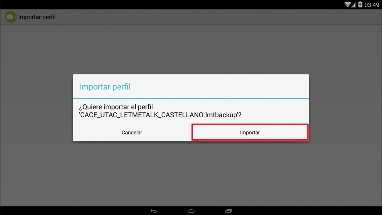The image size is (382, 215).
Task: Confirm with the Importar button
Action: [x=250, y=132]
